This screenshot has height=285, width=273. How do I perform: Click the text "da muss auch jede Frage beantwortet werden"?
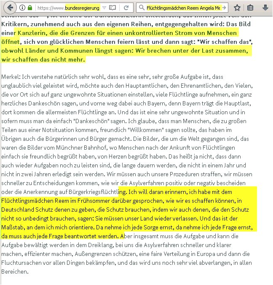[x=59, y=236]
